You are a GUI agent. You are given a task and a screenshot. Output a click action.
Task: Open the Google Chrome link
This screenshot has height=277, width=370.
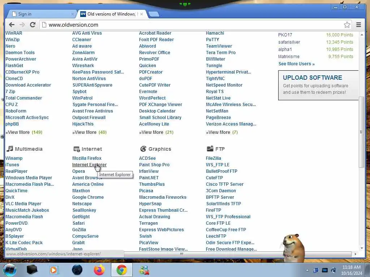(x=88, y=197)
